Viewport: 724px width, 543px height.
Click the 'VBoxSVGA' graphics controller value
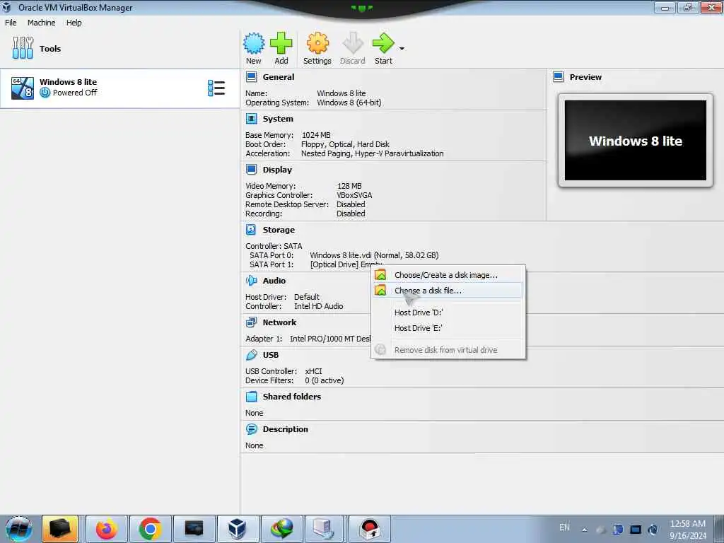pos(355,195)
